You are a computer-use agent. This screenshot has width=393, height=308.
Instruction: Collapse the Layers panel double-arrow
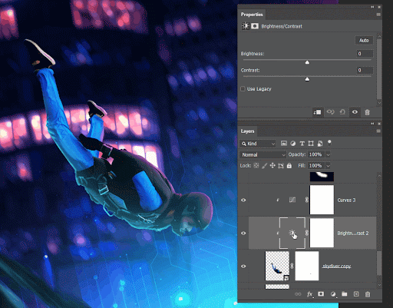(x=372, y=124)
